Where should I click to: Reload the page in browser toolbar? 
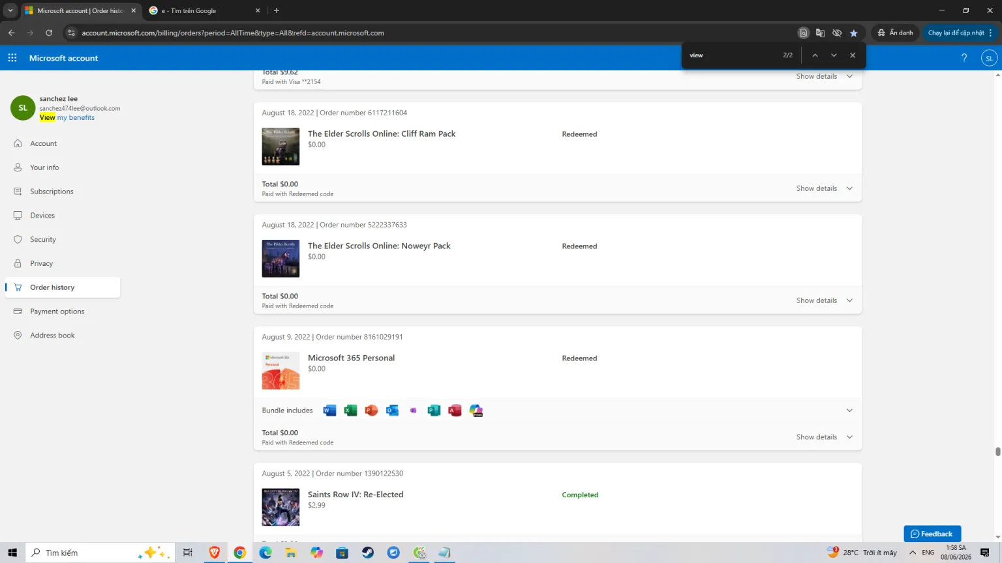(x=49, y=33)
